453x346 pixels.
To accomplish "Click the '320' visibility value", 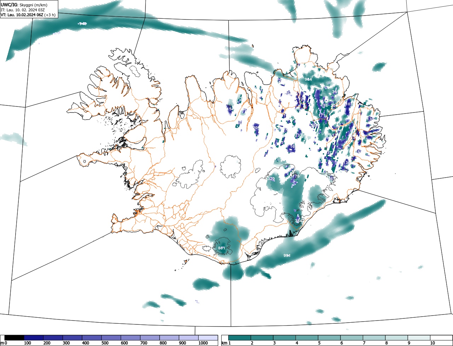I will click(271, 179).
